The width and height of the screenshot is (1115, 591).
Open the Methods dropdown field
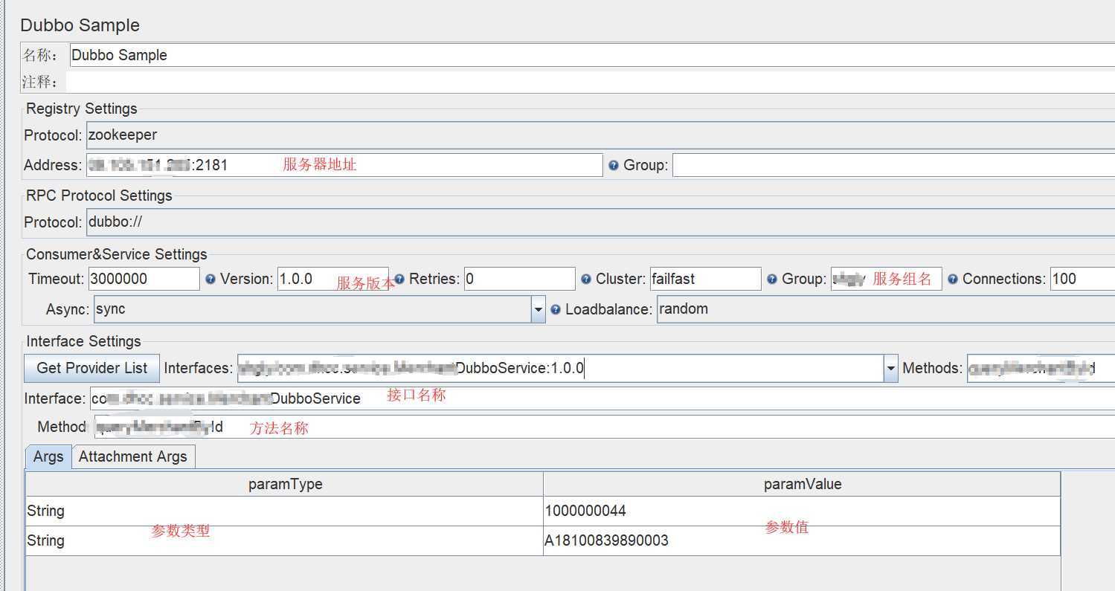[1041, 368]
